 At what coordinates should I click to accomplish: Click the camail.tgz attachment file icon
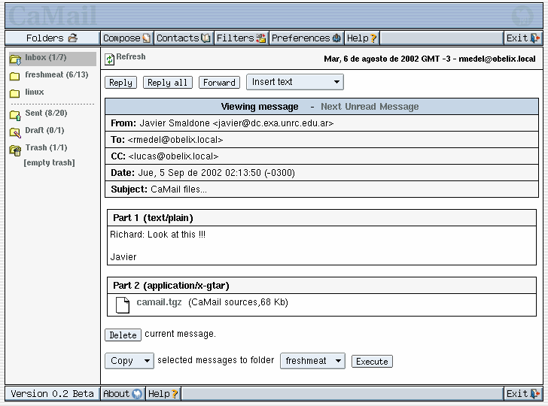(x=123, y=304)
